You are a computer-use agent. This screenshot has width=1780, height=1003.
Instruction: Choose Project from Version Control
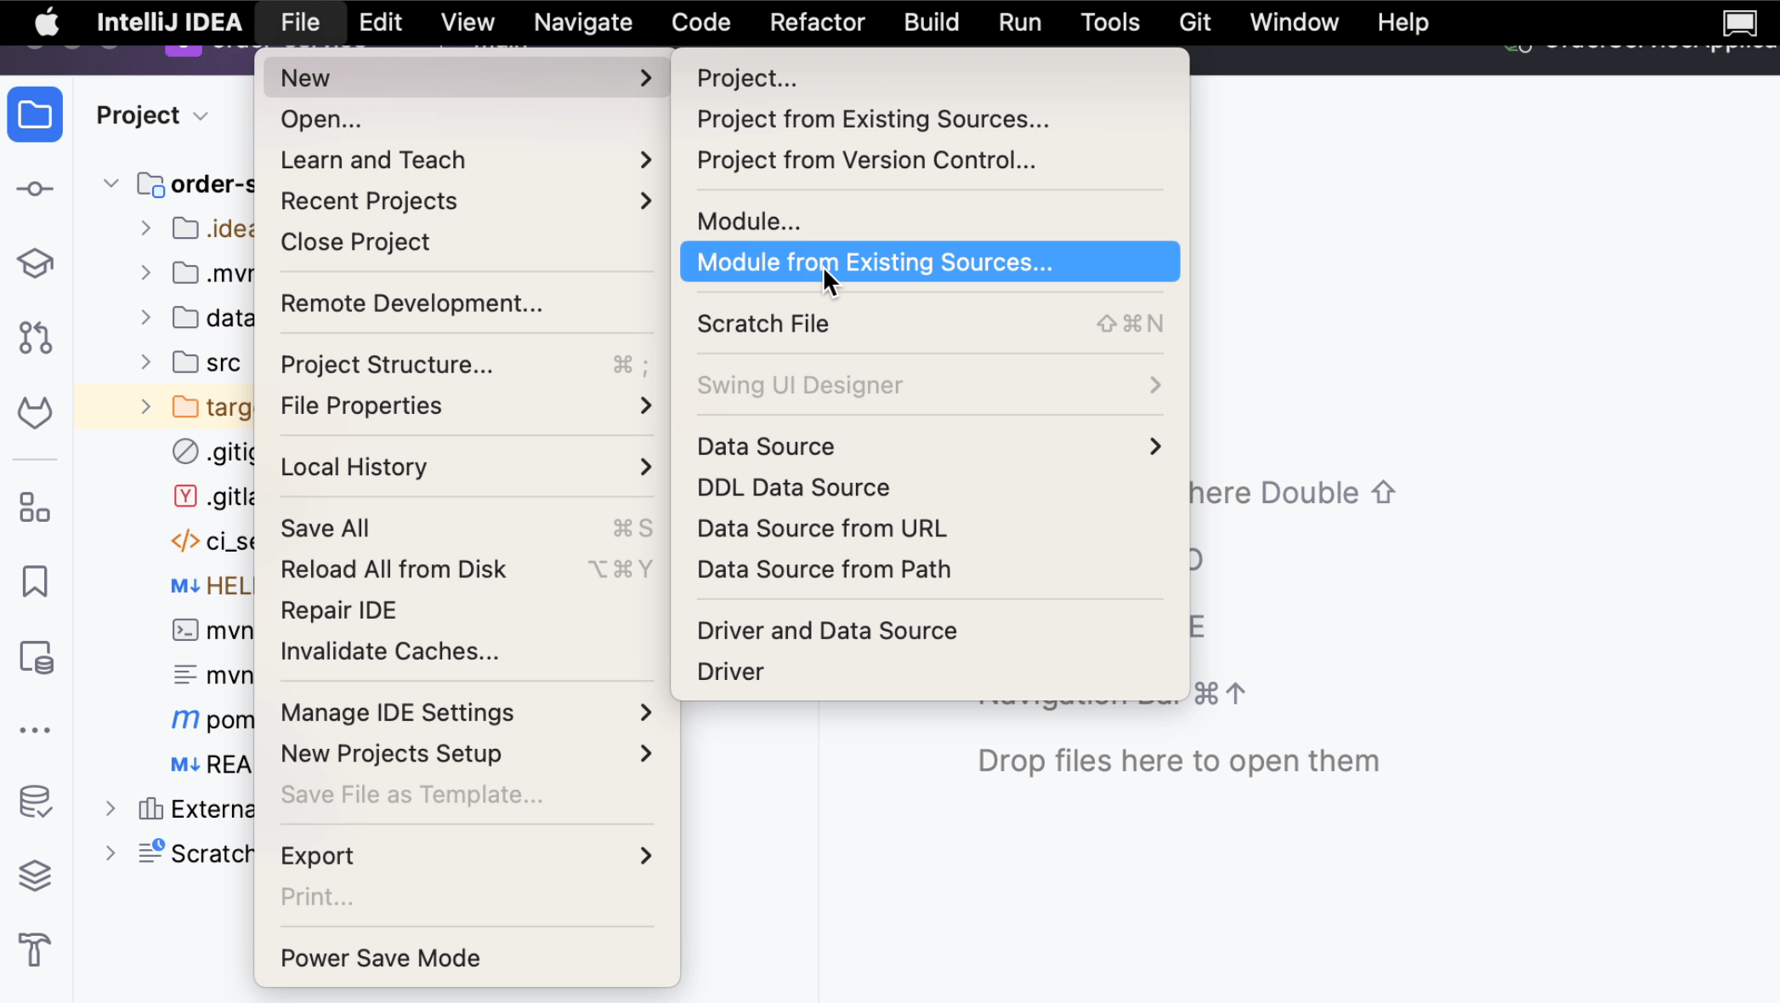point(865,160)
